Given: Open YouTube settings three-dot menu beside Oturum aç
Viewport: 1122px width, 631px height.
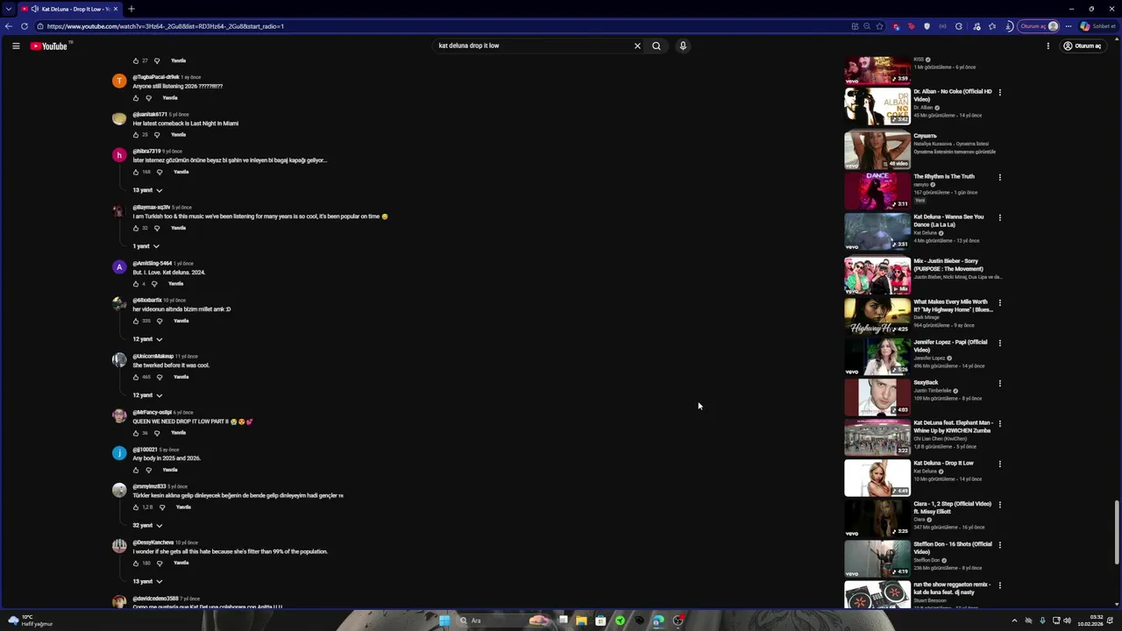Looking at the screenshot, I should coord(1047,46).
